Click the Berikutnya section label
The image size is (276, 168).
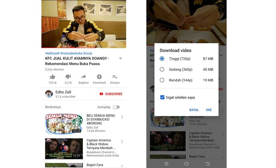[53, 107]
